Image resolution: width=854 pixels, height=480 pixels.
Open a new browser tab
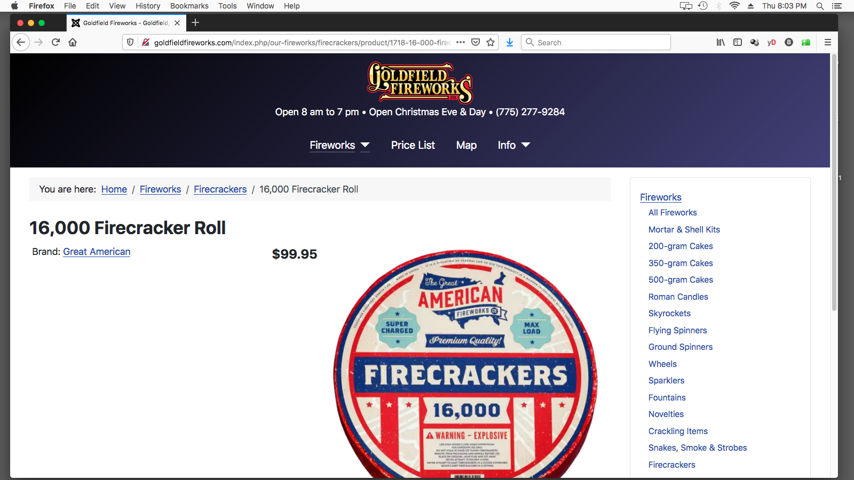tap(195, 22)
